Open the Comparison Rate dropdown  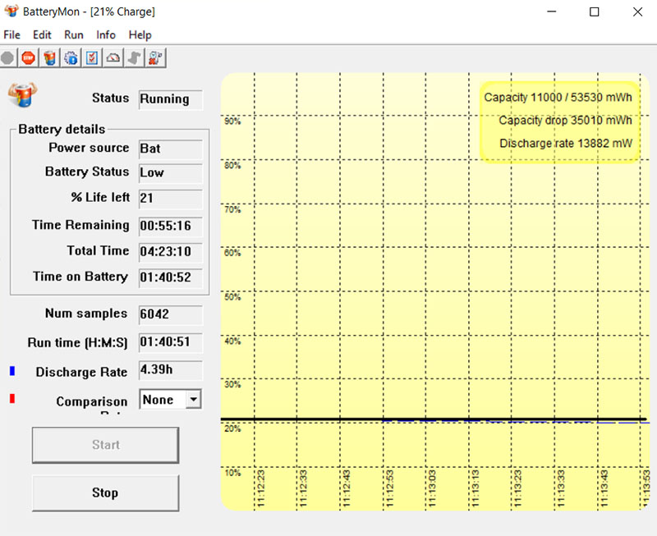click(193, 400)
